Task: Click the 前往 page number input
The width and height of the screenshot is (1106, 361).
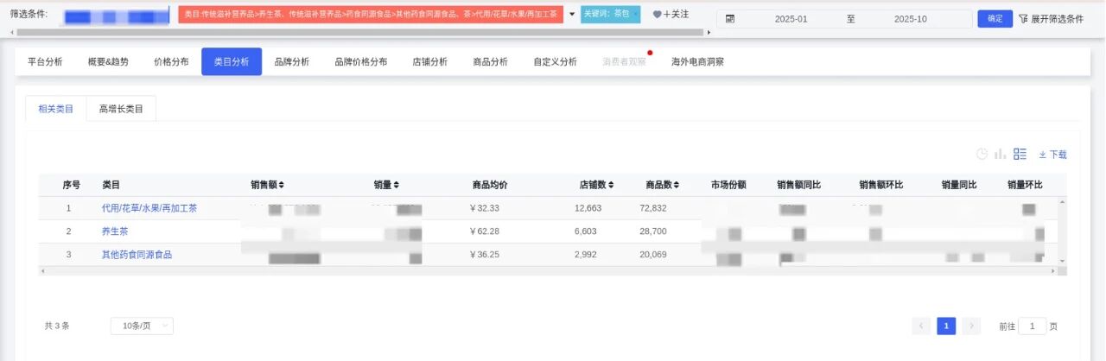Action: pyautogui.click(x=1032, y=326)
